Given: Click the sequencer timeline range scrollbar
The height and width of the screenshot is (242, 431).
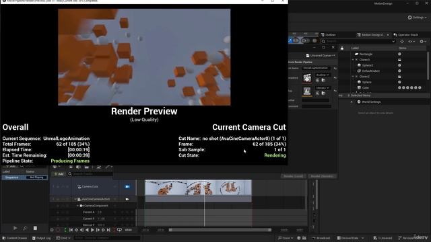Looking at the screenshot, I should (x=220, y=230).
